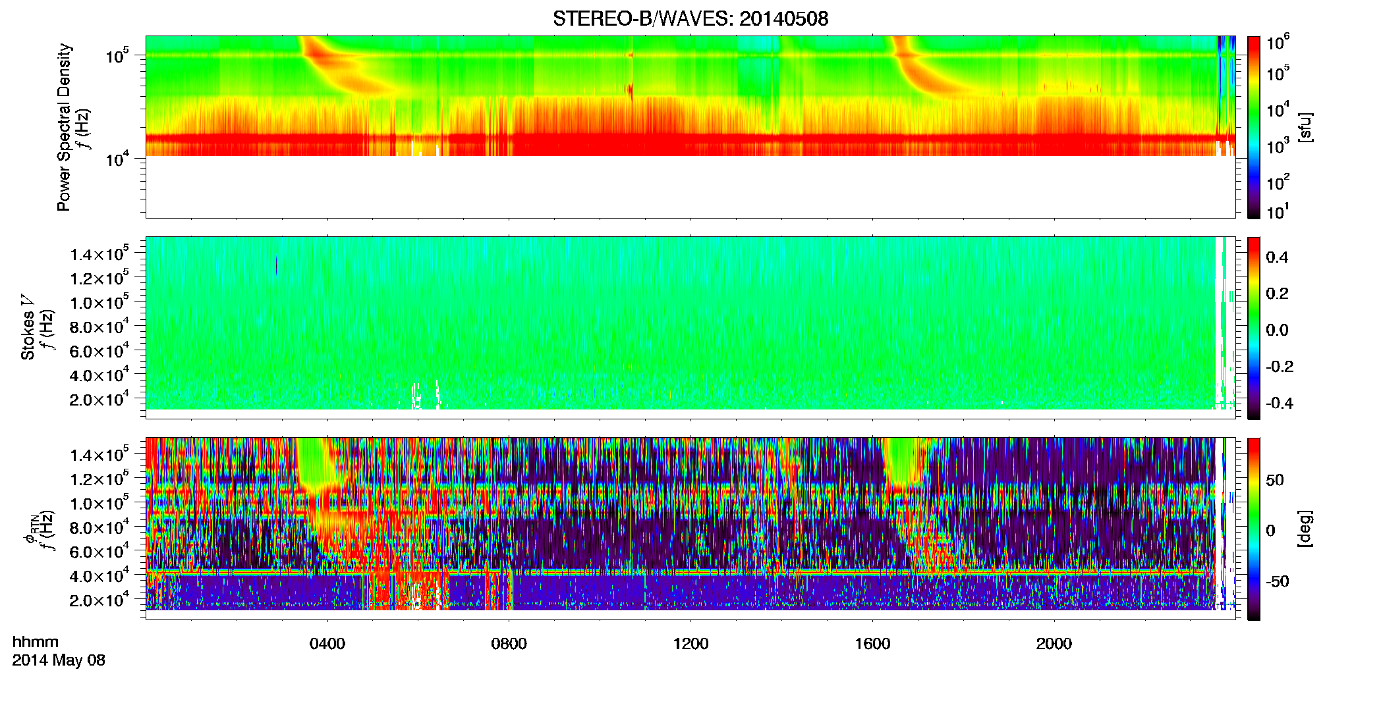Screen dimensions: 1381x711
Task: Click the green burst region in phi panel near 0400
Action: click(318, 464)
